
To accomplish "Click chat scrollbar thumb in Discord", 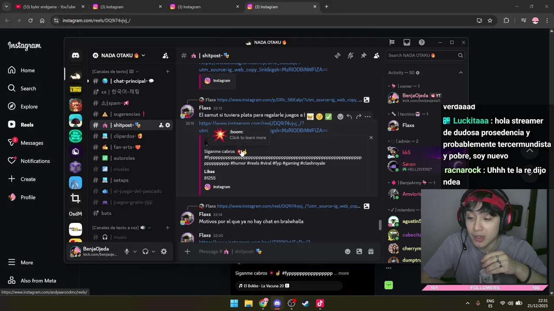I will 380,224.
